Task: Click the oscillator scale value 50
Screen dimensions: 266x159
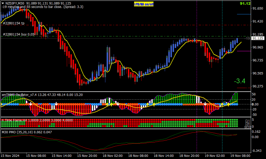Action: pyautogui.click(x=254, y=94)
